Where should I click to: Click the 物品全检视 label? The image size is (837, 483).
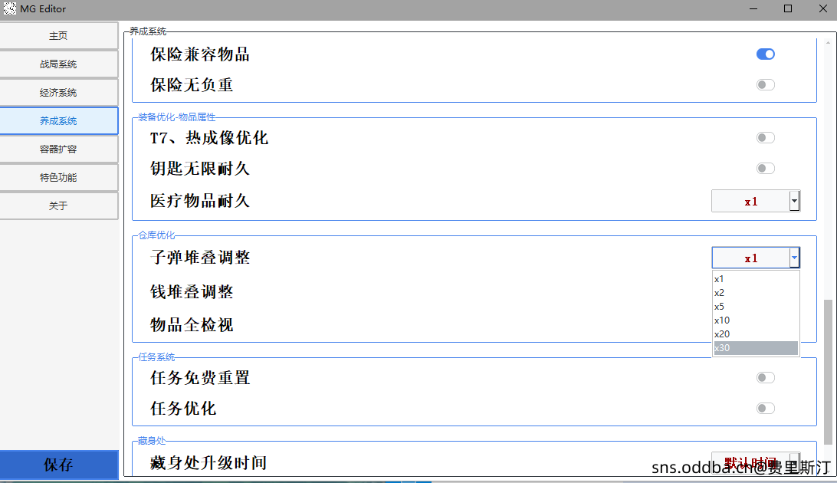coord(192,325)
